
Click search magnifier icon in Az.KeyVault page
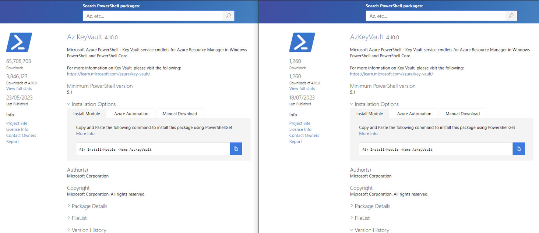(229, 16)
